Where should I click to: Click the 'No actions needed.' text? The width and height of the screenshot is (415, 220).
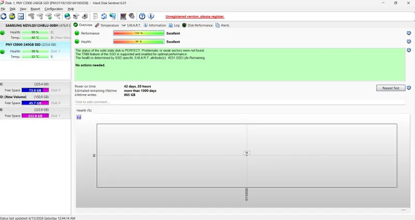pyautogui.click(x=90, y=65)
